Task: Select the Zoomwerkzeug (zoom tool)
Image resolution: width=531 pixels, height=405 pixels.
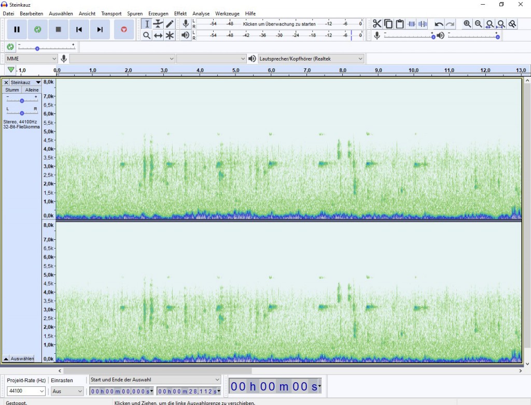Action: (x=147, y=36)
